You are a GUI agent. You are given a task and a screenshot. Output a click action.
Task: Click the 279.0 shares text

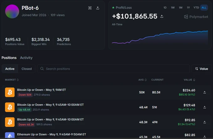pyautogui.click(x=42, y=95)
